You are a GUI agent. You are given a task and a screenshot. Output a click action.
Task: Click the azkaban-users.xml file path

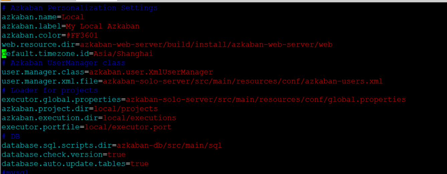[243, 81]
